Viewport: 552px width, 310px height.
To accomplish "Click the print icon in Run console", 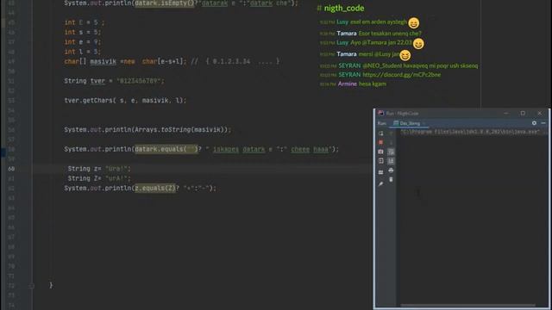I will [391, 170].
